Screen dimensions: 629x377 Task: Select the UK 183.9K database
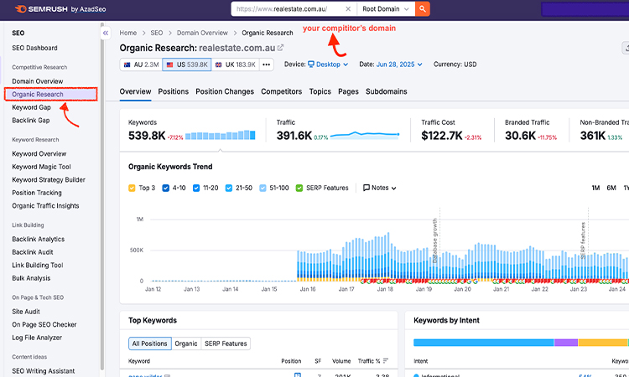pos(235,65)
